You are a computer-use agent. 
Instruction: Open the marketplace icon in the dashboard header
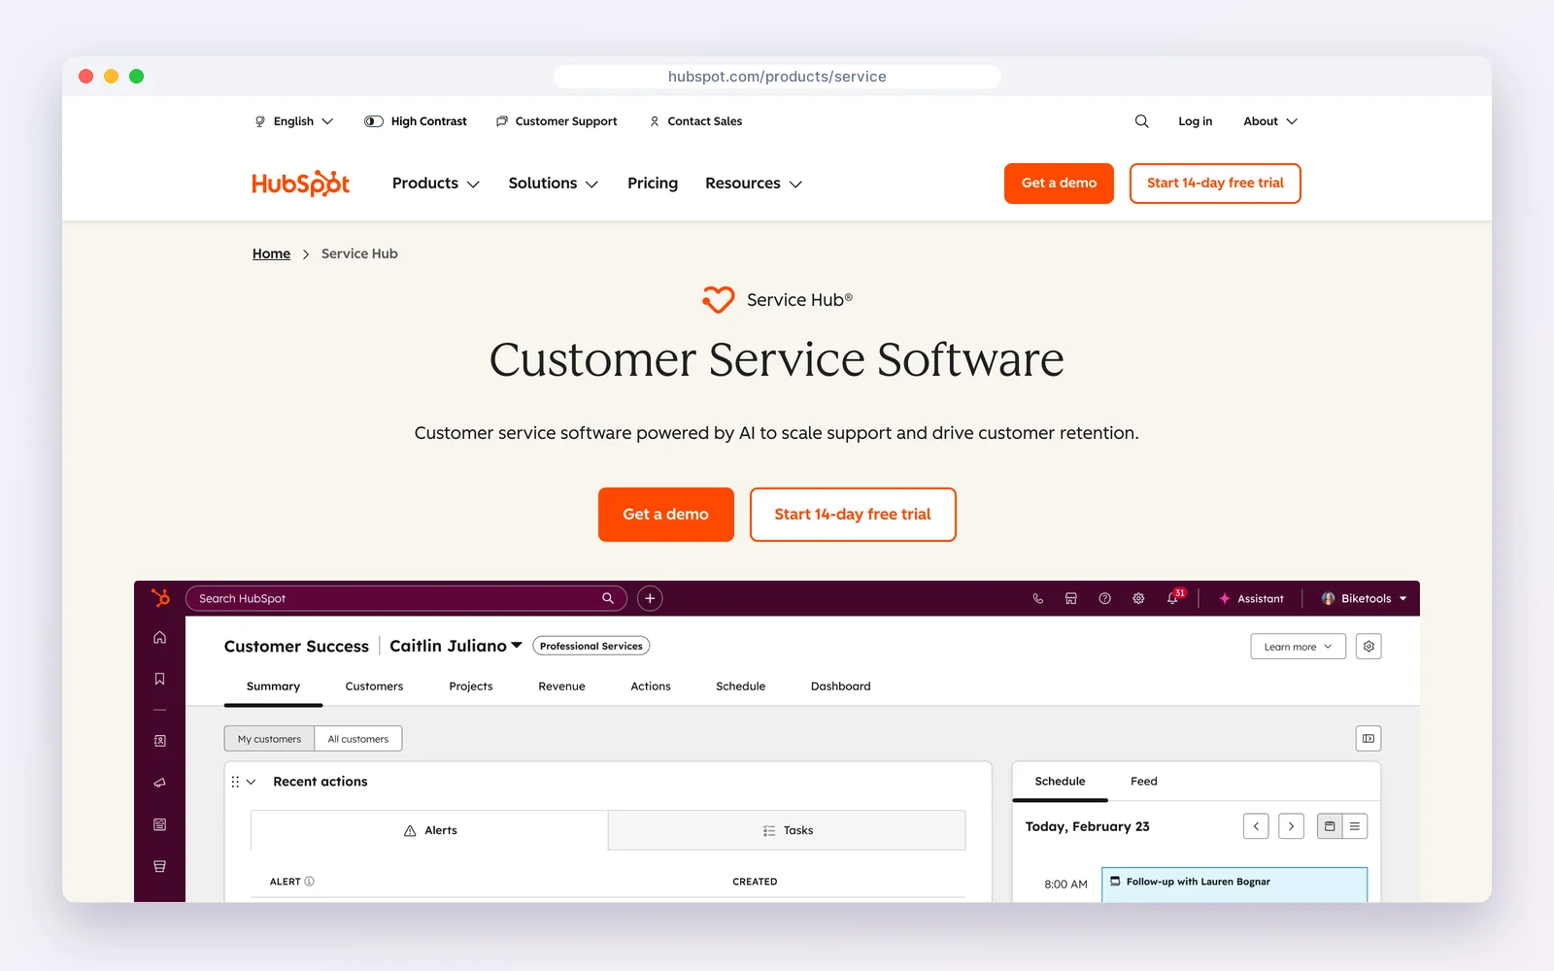tap(1070, 599)
